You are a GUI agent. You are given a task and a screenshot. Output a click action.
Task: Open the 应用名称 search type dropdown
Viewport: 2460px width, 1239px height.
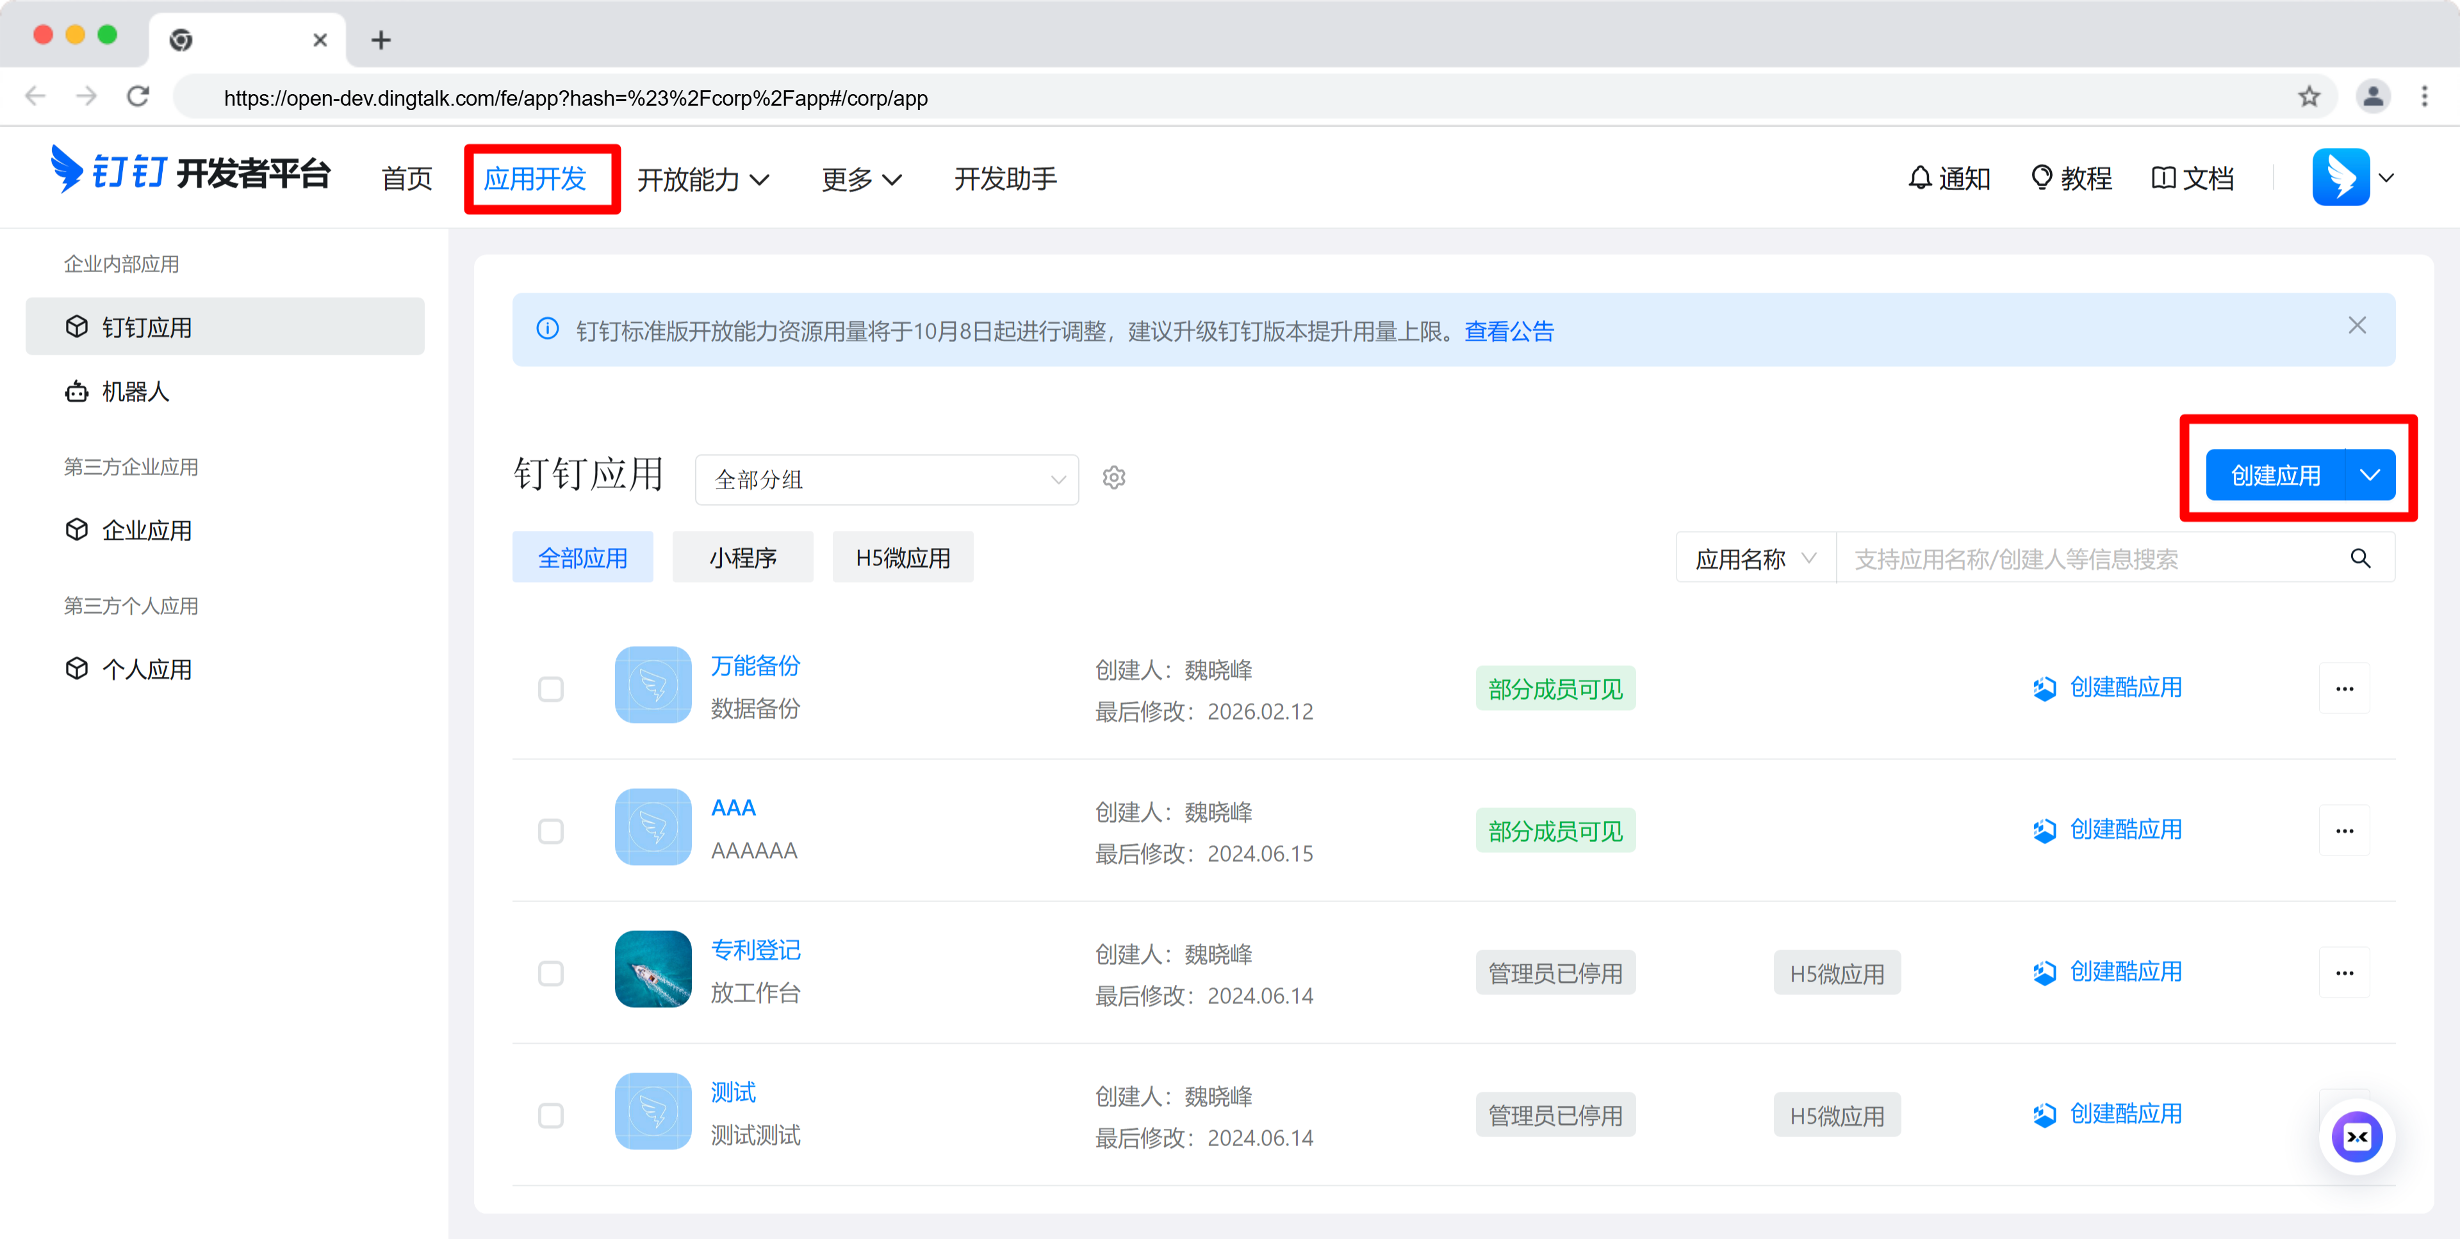[1755, 558]
